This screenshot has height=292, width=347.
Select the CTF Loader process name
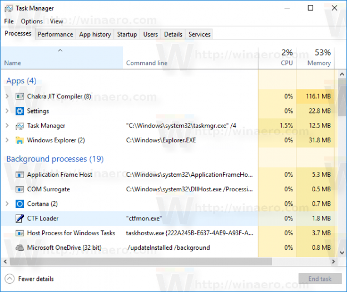tap(43, 219)
